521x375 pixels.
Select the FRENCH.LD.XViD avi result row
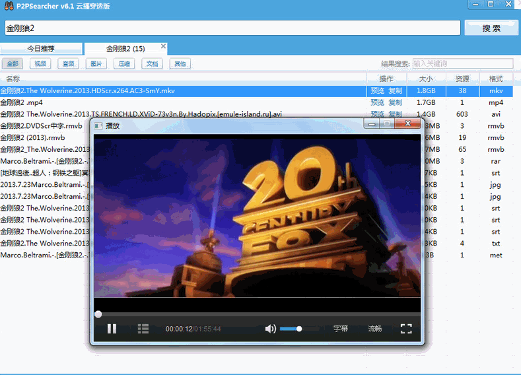coord(256,114)
